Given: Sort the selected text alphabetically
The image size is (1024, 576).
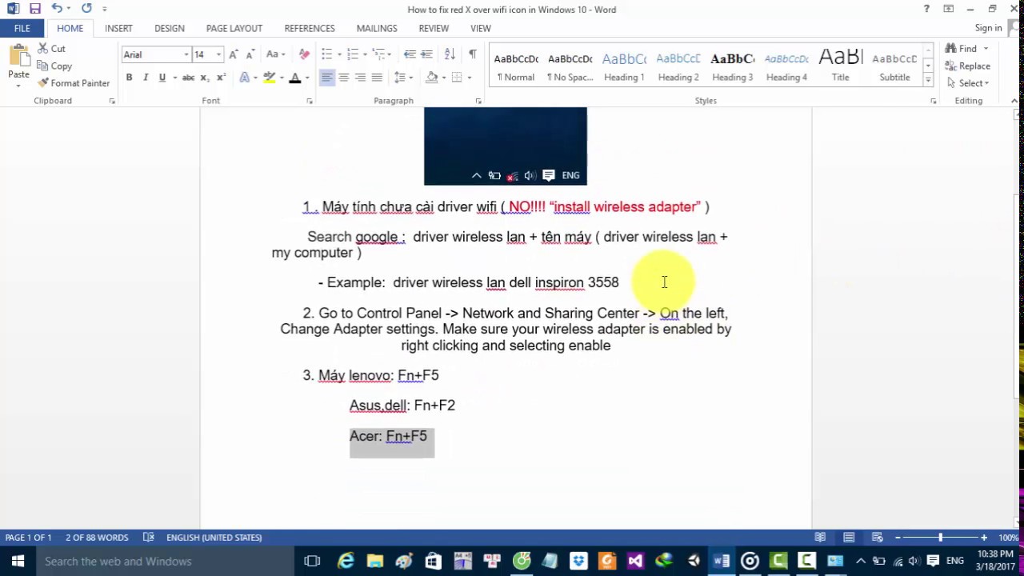Looking at the screenshot, I should coord(450,54).
